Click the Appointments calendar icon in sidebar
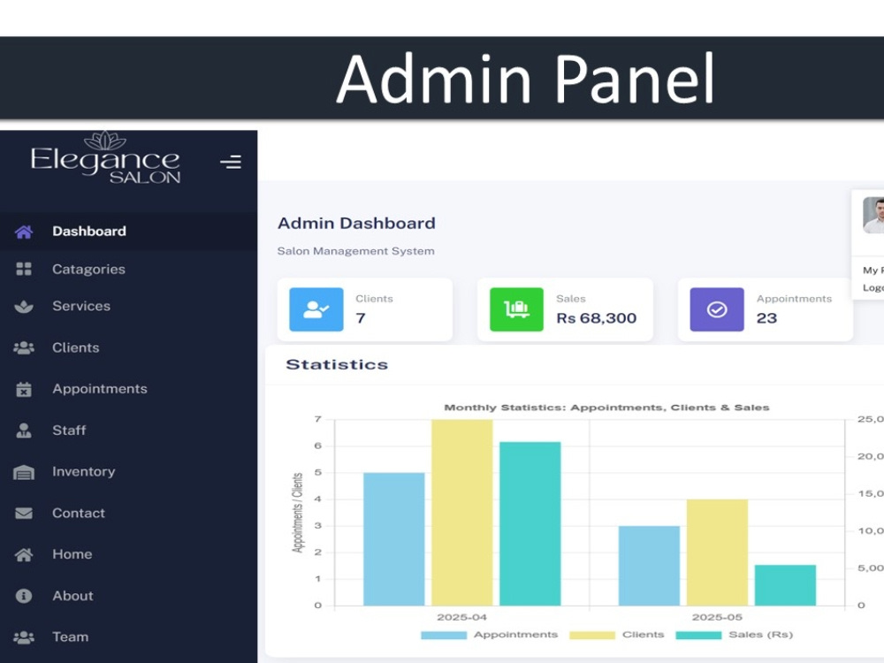Image resolution: width=884 pixels, height=663 pixels. (x=24, y=389)
